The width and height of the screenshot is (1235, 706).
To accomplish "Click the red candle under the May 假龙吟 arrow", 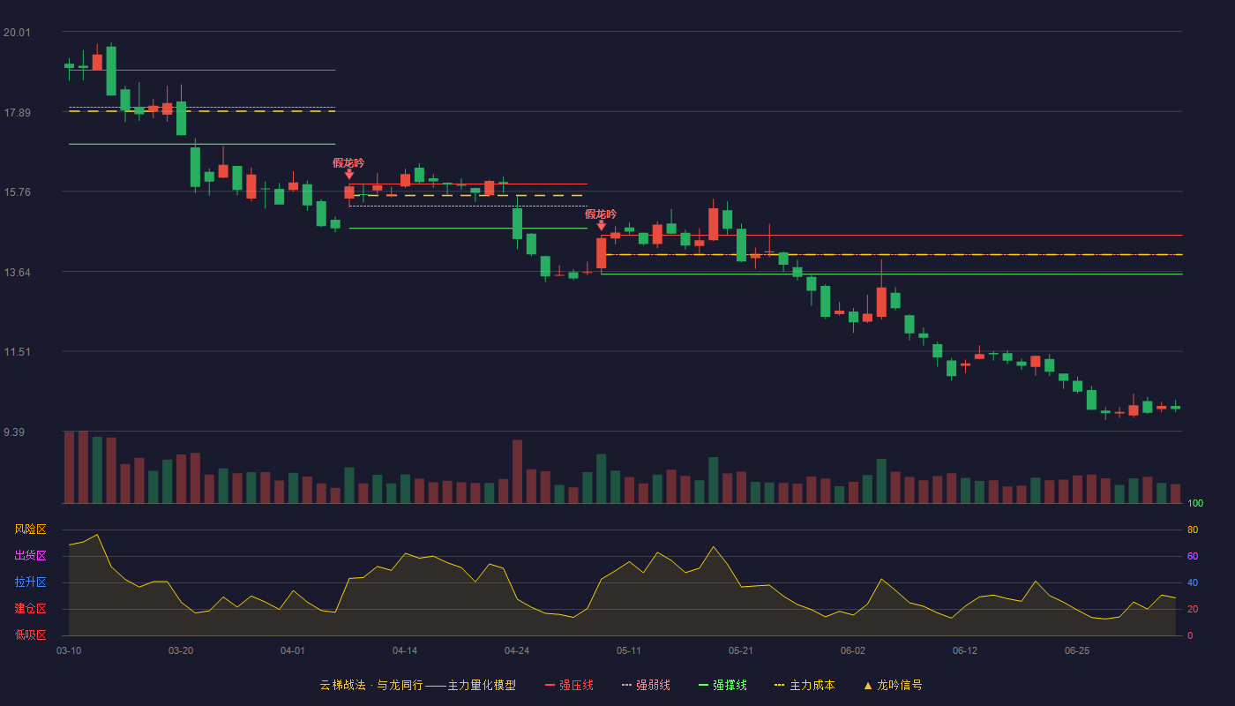I will [602, 253].
